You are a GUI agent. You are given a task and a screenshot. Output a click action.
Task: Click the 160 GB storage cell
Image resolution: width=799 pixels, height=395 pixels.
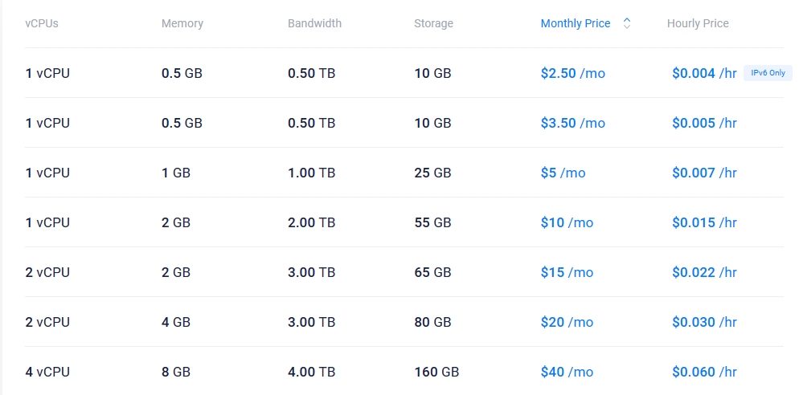point(436,372)
